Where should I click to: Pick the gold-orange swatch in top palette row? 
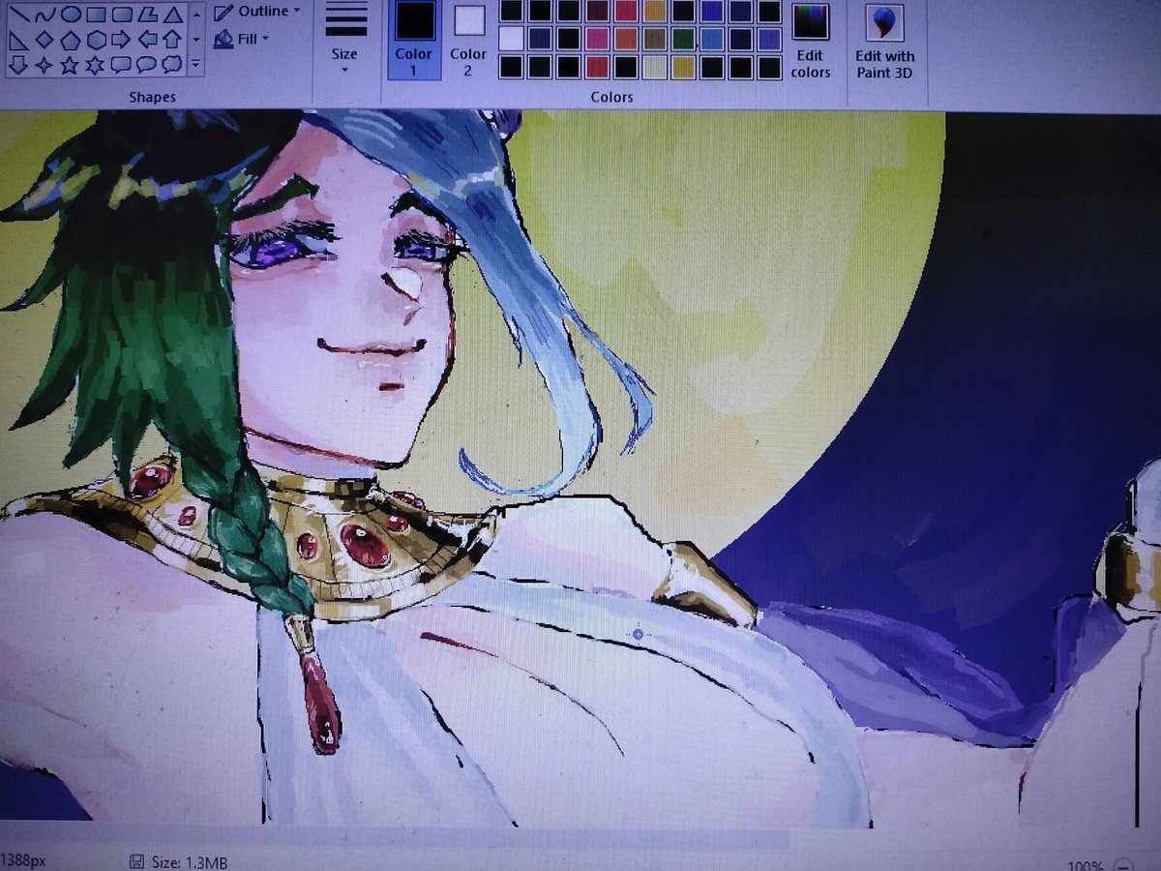pyautogui.click(x=655, y=12)
